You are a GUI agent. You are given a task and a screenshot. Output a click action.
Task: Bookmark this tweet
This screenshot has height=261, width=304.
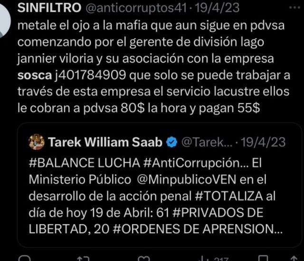tap(264, 258)
